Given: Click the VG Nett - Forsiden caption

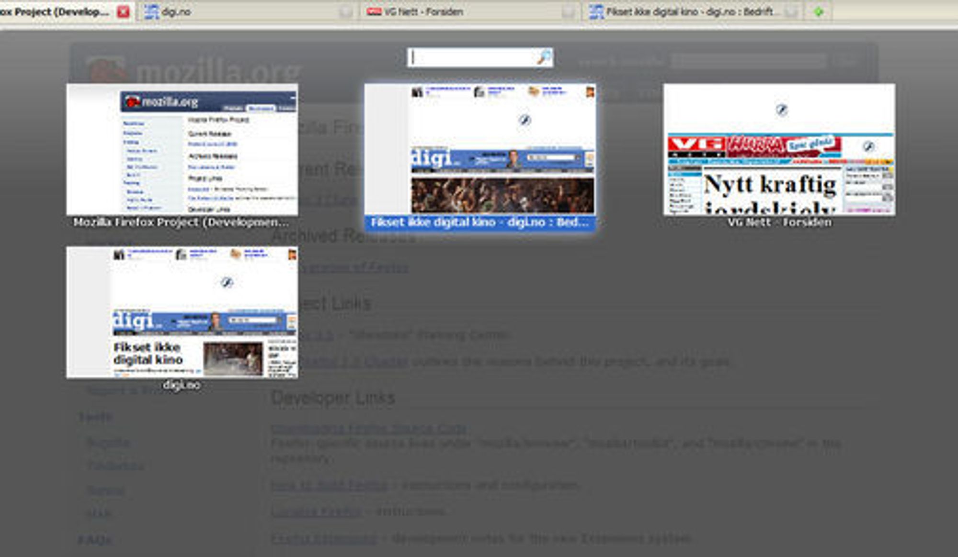Looking at the screenshot, I should (x=779, y=222).
